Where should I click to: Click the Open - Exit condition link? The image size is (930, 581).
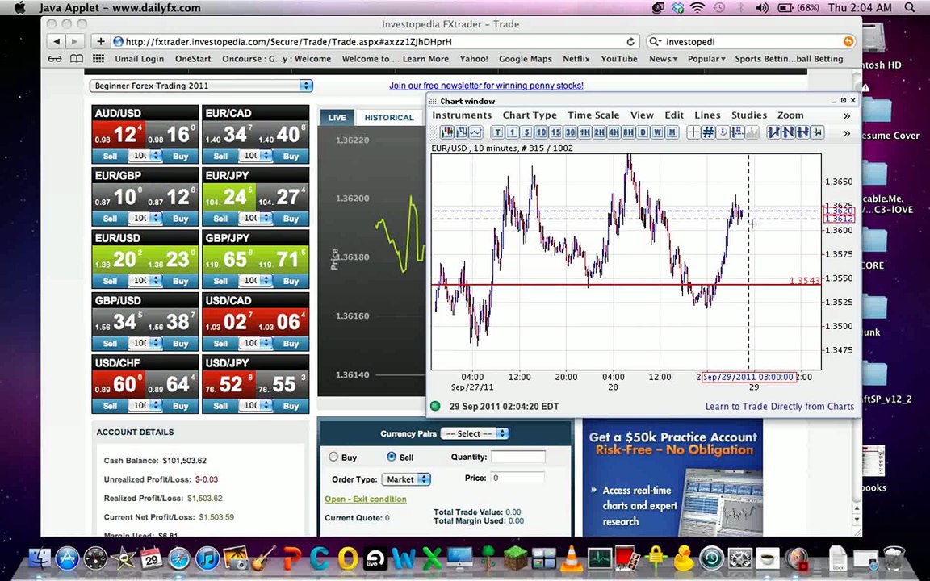pyautogui.click(x=366, y=499)
